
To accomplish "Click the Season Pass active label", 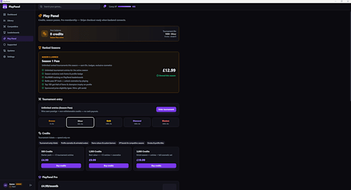I will (x=57, y=38).
